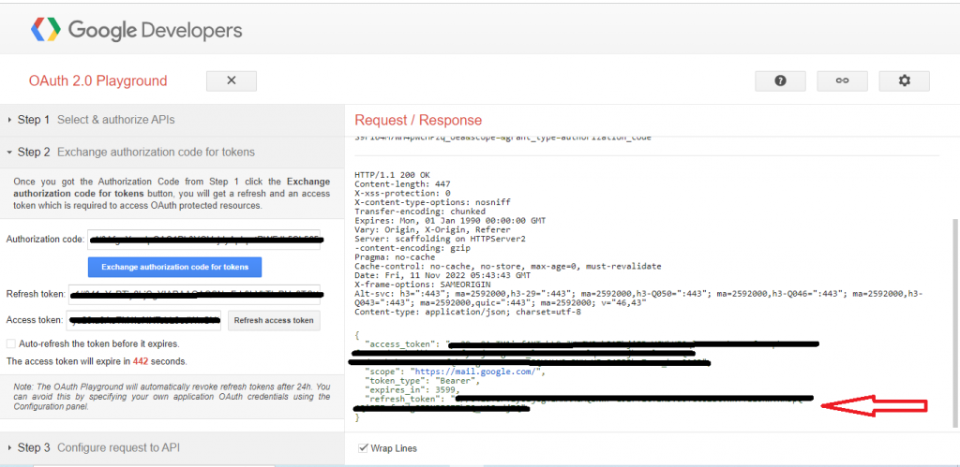Enable Auto-refresh the token before it expires
This screenshot has width=960, height=467.
11,343
